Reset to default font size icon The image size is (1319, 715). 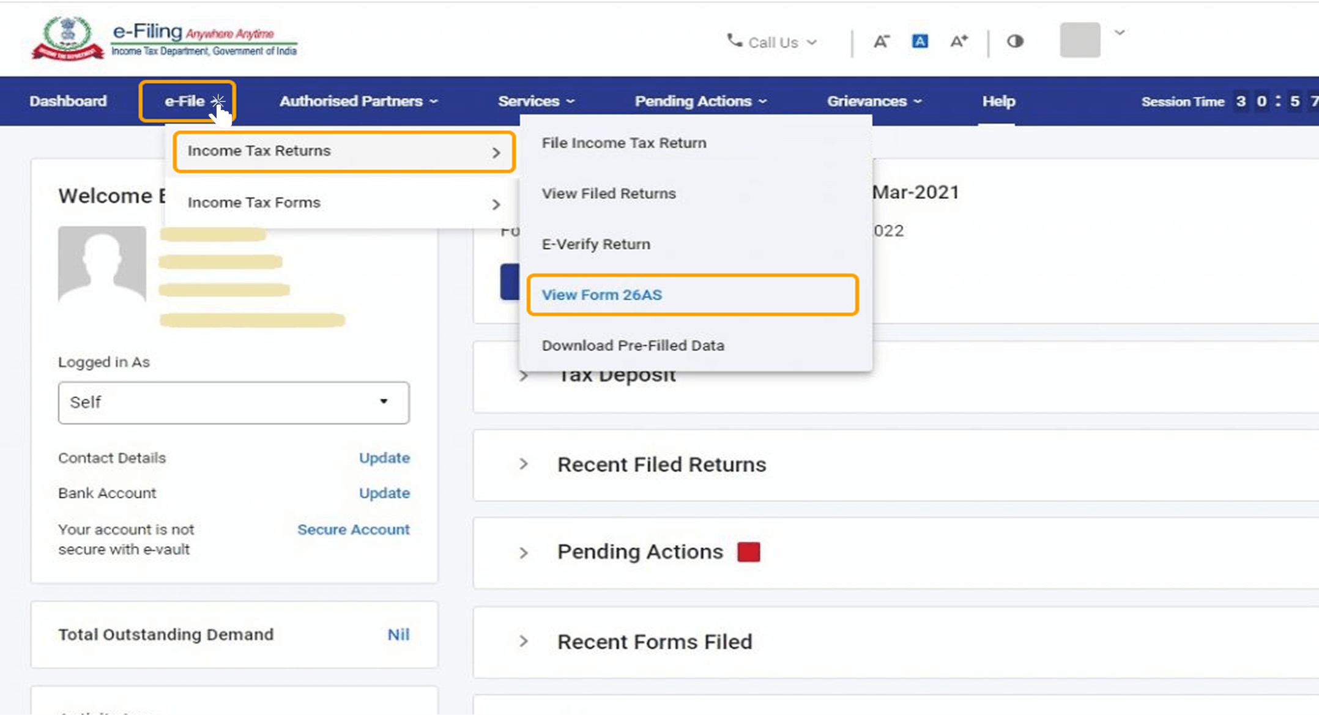pyautogui.click(x=920, y=42)
